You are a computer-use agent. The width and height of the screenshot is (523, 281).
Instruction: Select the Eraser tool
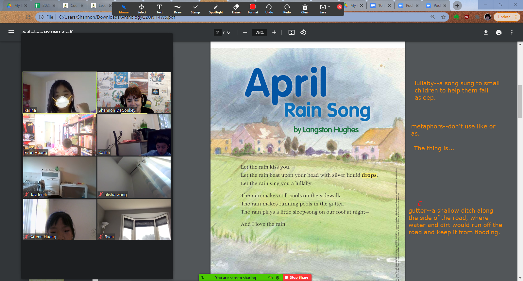click(x=236, y=9)
